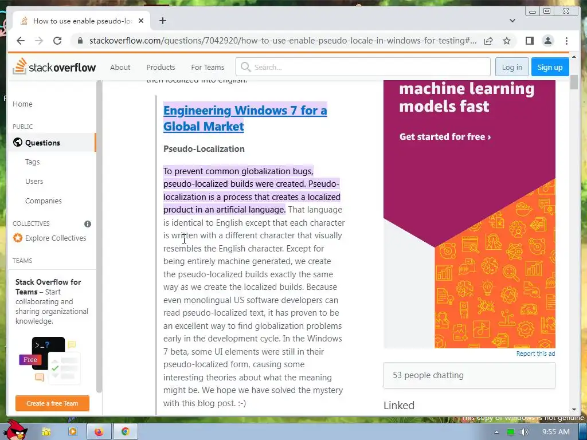
Task: Click Get started for free ad link
Action: [445, 136]
